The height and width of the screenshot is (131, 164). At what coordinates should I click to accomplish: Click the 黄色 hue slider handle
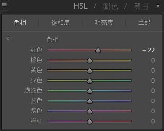coord(89,71)
